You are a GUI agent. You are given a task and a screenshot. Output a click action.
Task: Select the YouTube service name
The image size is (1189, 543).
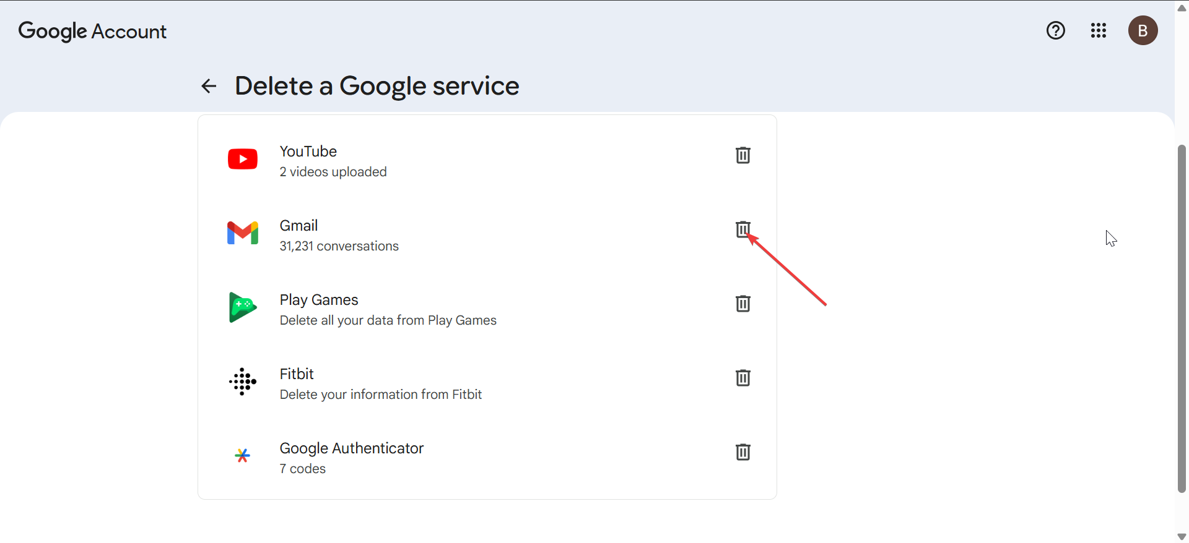[x=308, y=152]
